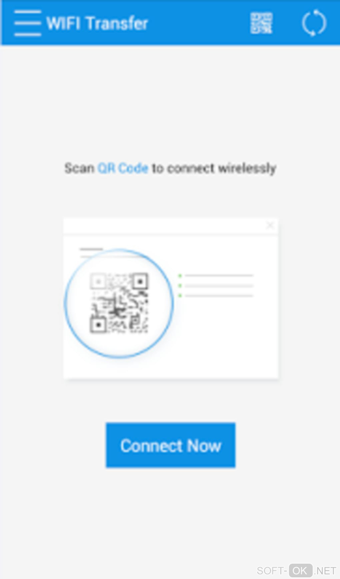The height and width of the screenshot is (579, 340).
Task: Click bottom-left finder square of QR code
Action: tap(98, 324)
